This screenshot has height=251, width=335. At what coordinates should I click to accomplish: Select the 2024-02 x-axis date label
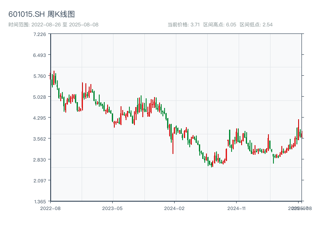tap(175, 208)
